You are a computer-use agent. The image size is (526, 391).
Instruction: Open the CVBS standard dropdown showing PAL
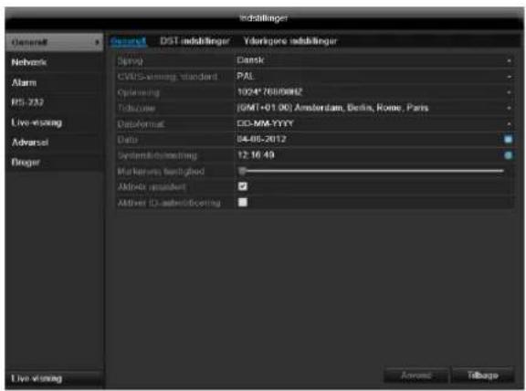click(374, 77)
